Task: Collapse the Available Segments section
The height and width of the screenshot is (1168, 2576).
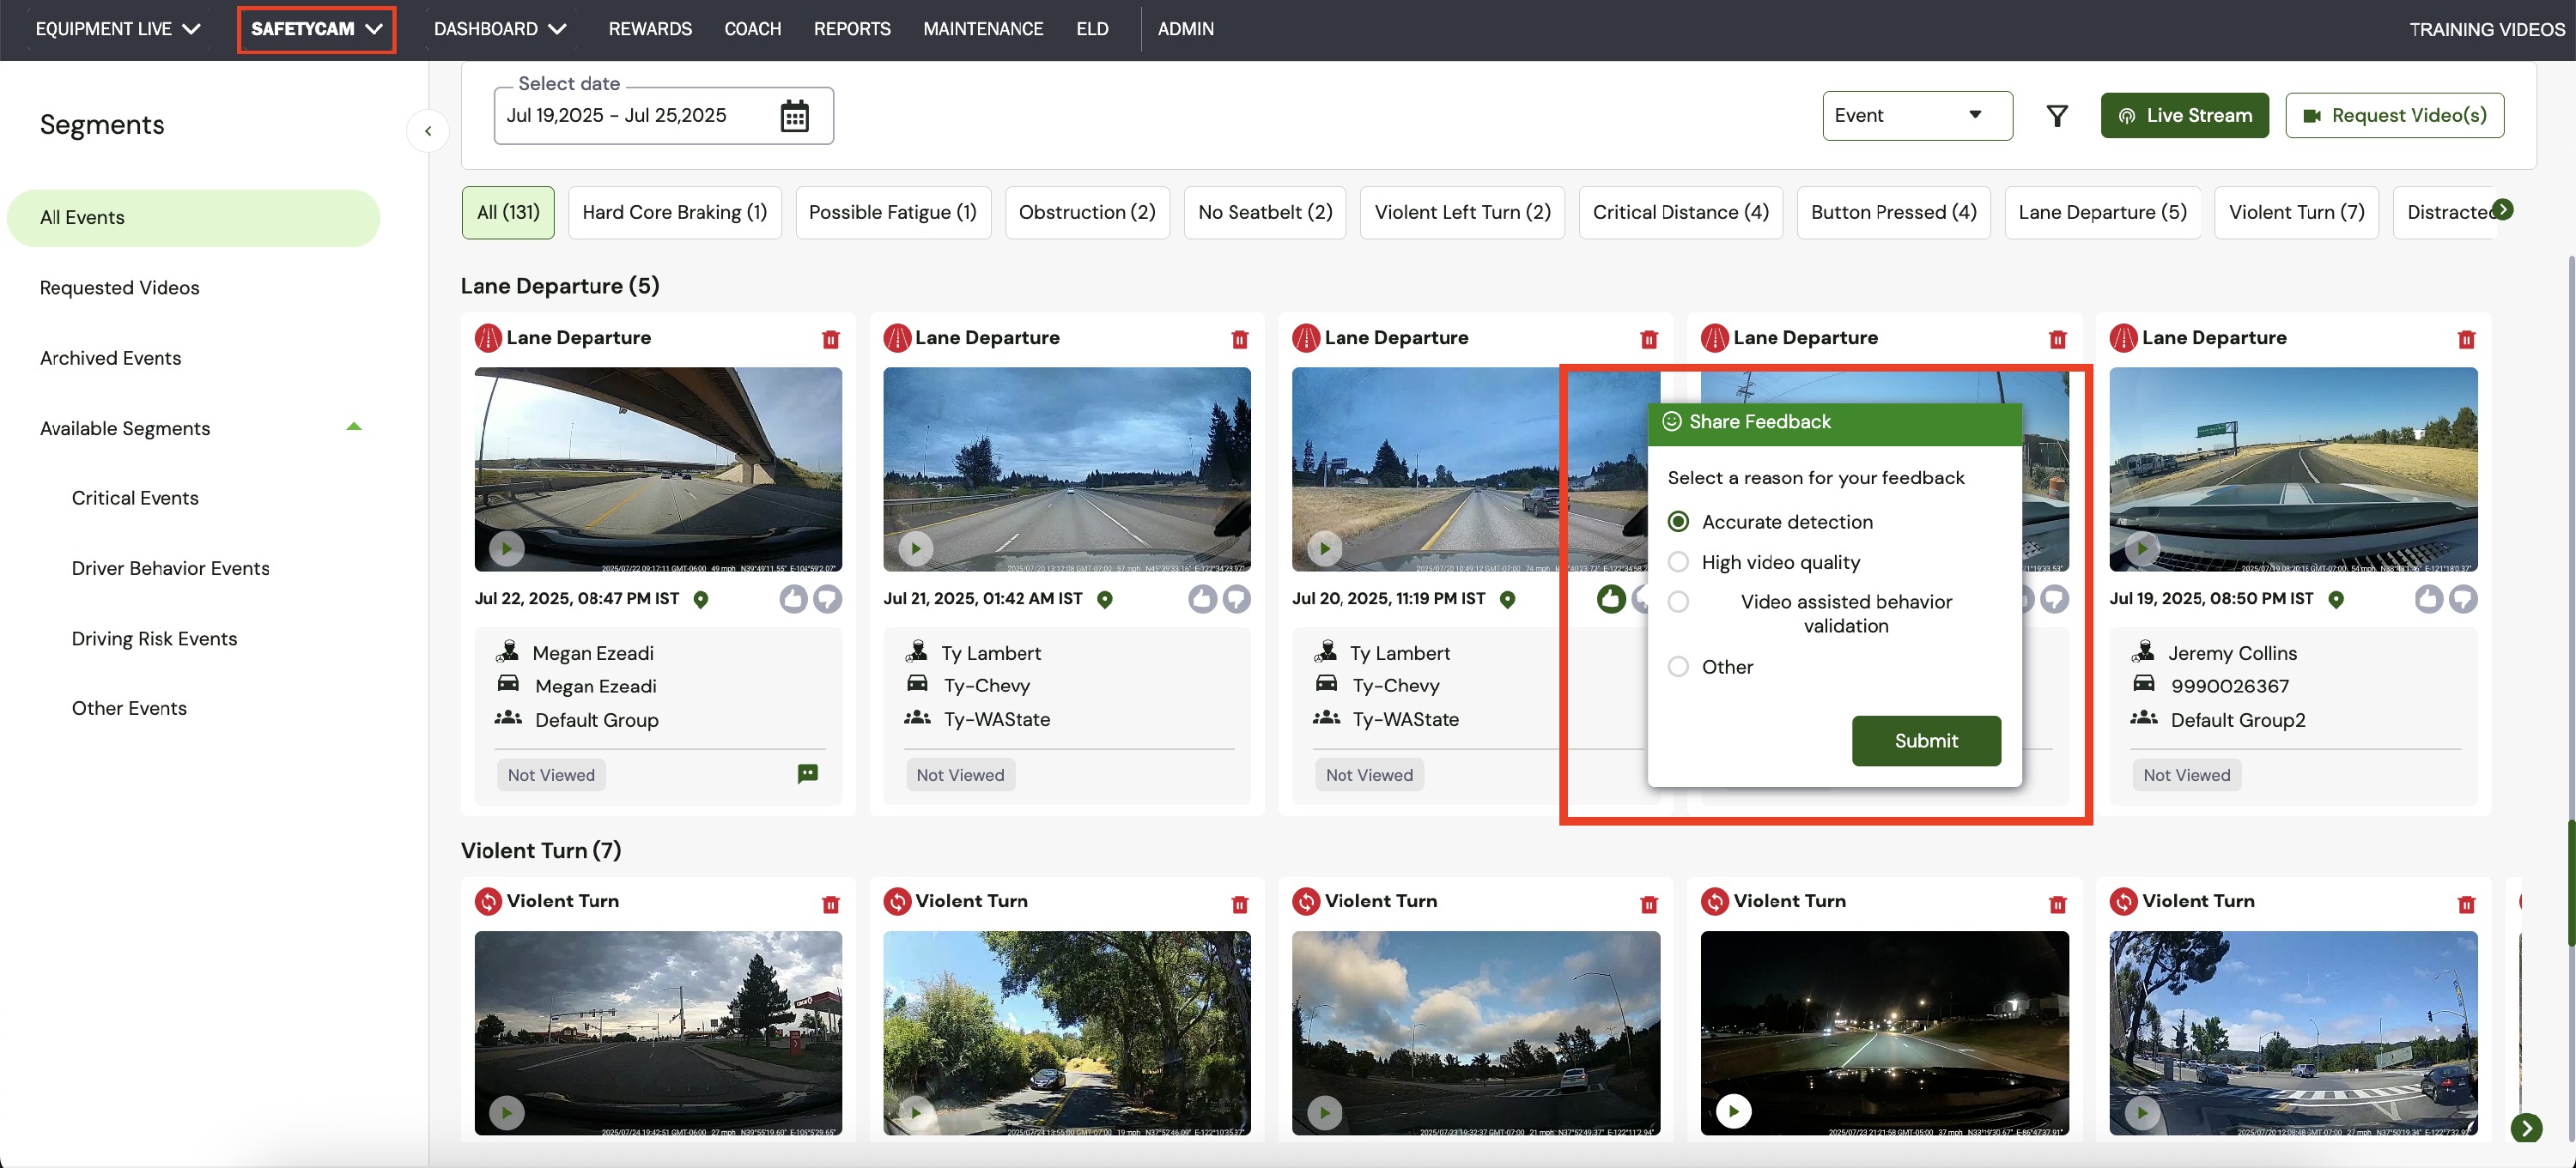Action: coord(353,427)
